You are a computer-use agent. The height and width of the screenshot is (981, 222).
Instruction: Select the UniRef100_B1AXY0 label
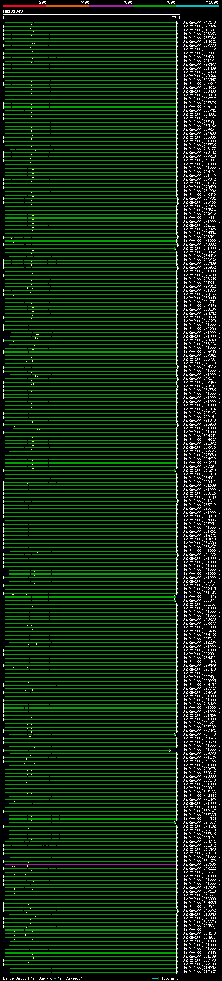tap(199, 539)
